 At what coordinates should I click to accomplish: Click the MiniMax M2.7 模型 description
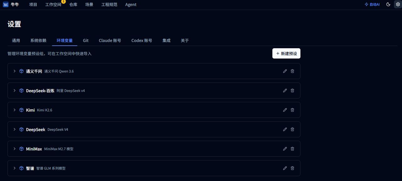(59, 149)
